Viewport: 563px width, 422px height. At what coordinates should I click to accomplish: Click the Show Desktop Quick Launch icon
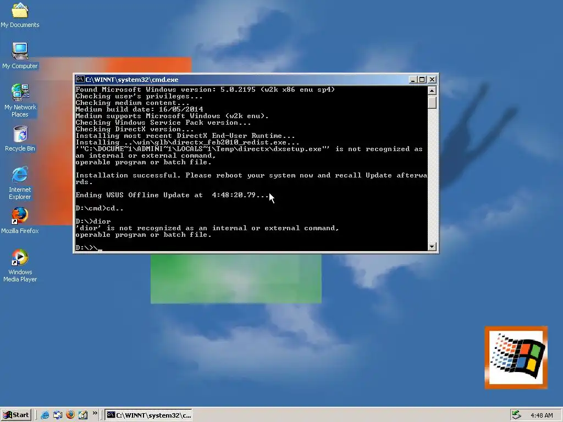coord(57,415)
